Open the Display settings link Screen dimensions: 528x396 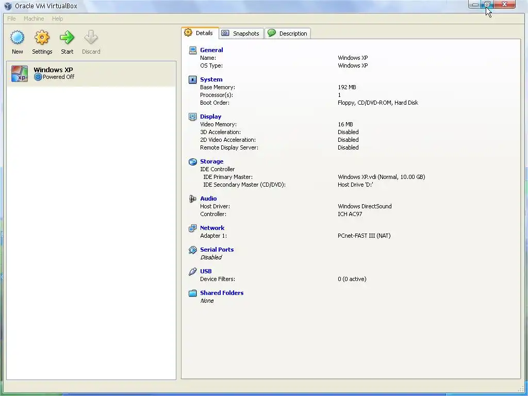[210, 117]
